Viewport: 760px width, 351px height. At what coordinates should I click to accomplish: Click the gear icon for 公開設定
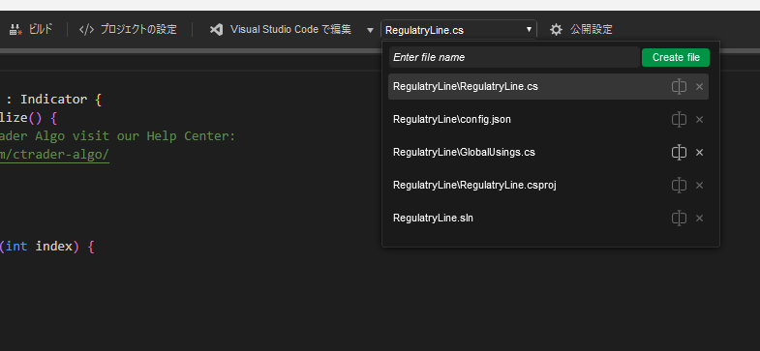coord(556,30)
